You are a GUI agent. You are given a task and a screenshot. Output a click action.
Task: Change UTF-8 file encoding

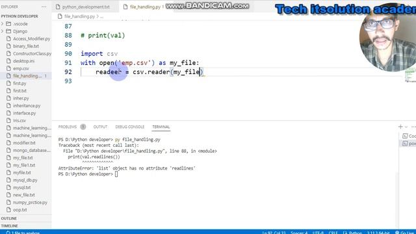tap(318, 232)
